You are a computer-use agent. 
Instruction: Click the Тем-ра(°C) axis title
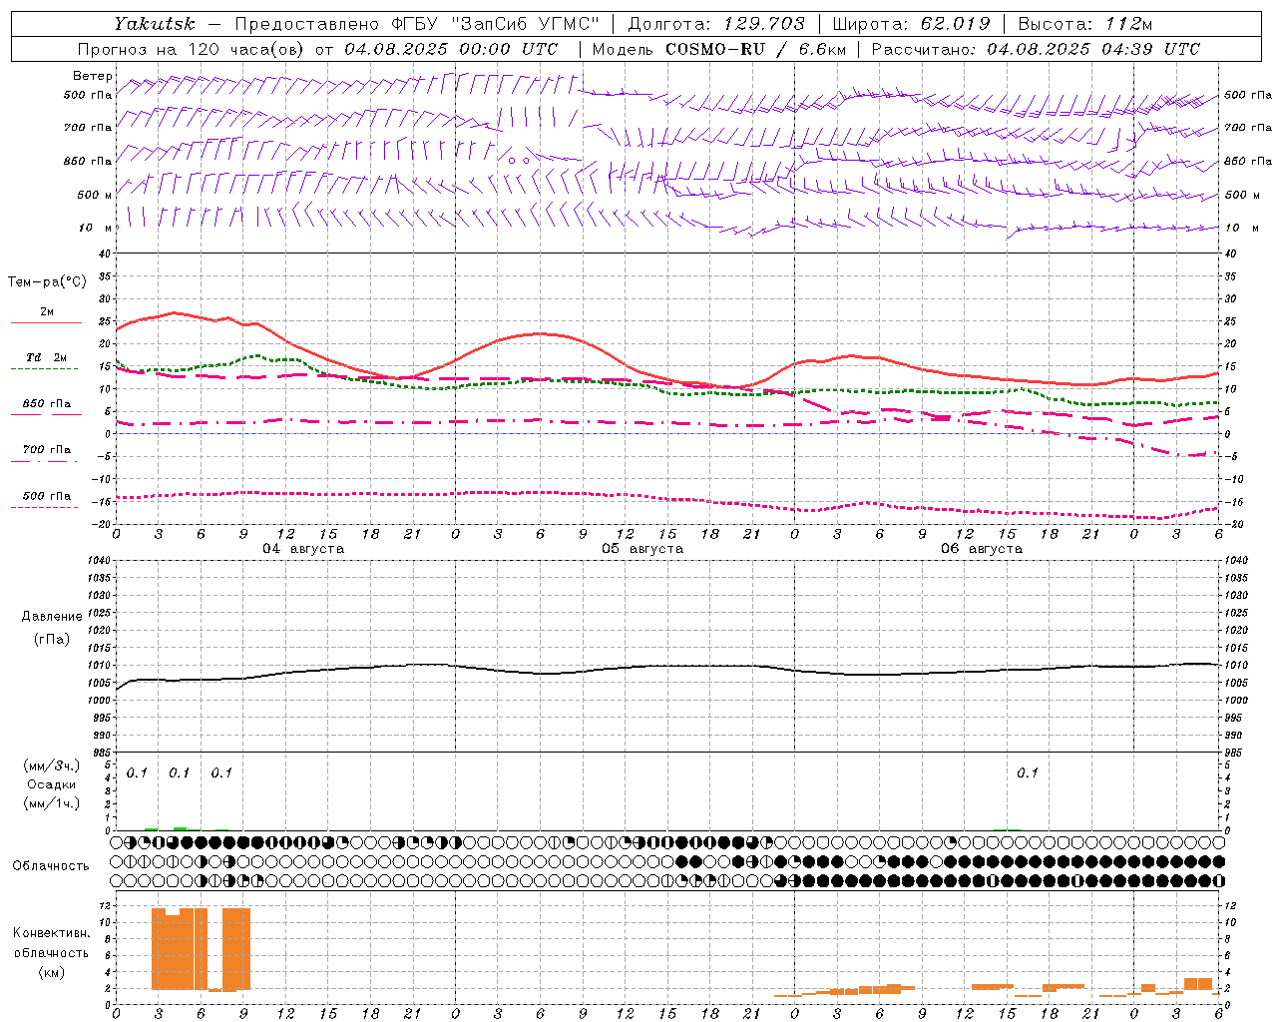[47, 282]
